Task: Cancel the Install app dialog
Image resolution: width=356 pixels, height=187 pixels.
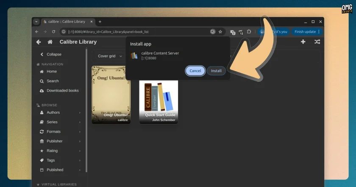Action: coord(195,71)
